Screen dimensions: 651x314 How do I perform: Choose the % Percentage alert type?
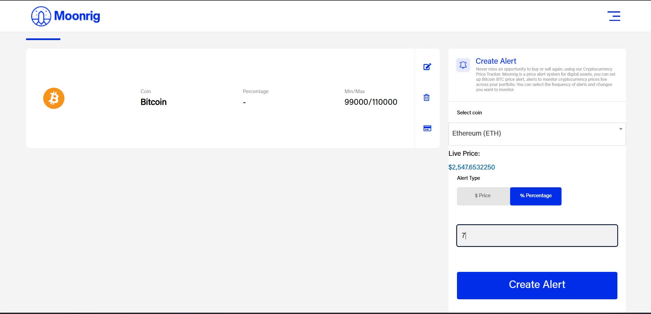(536, 196)
